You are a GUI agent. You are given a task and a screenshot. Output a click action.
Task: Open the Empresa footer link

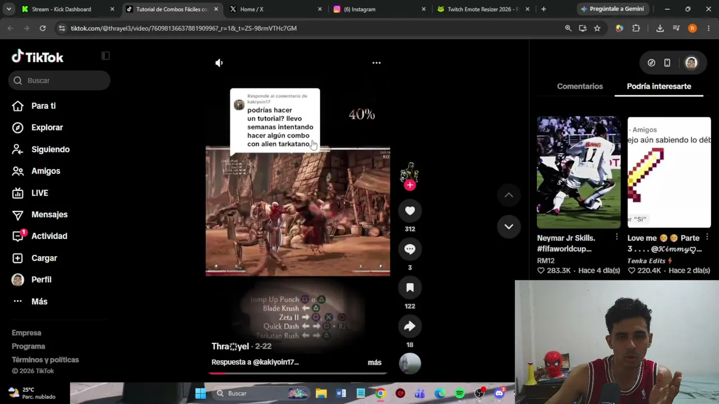click(x=26, y=333)
